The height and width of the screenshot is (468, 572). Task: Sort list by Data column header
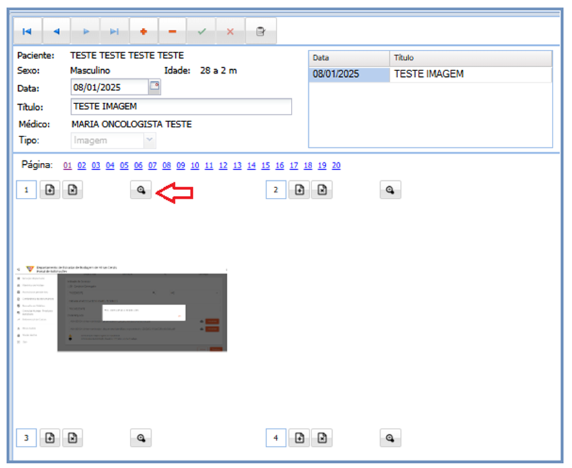(x=350, y=58)
